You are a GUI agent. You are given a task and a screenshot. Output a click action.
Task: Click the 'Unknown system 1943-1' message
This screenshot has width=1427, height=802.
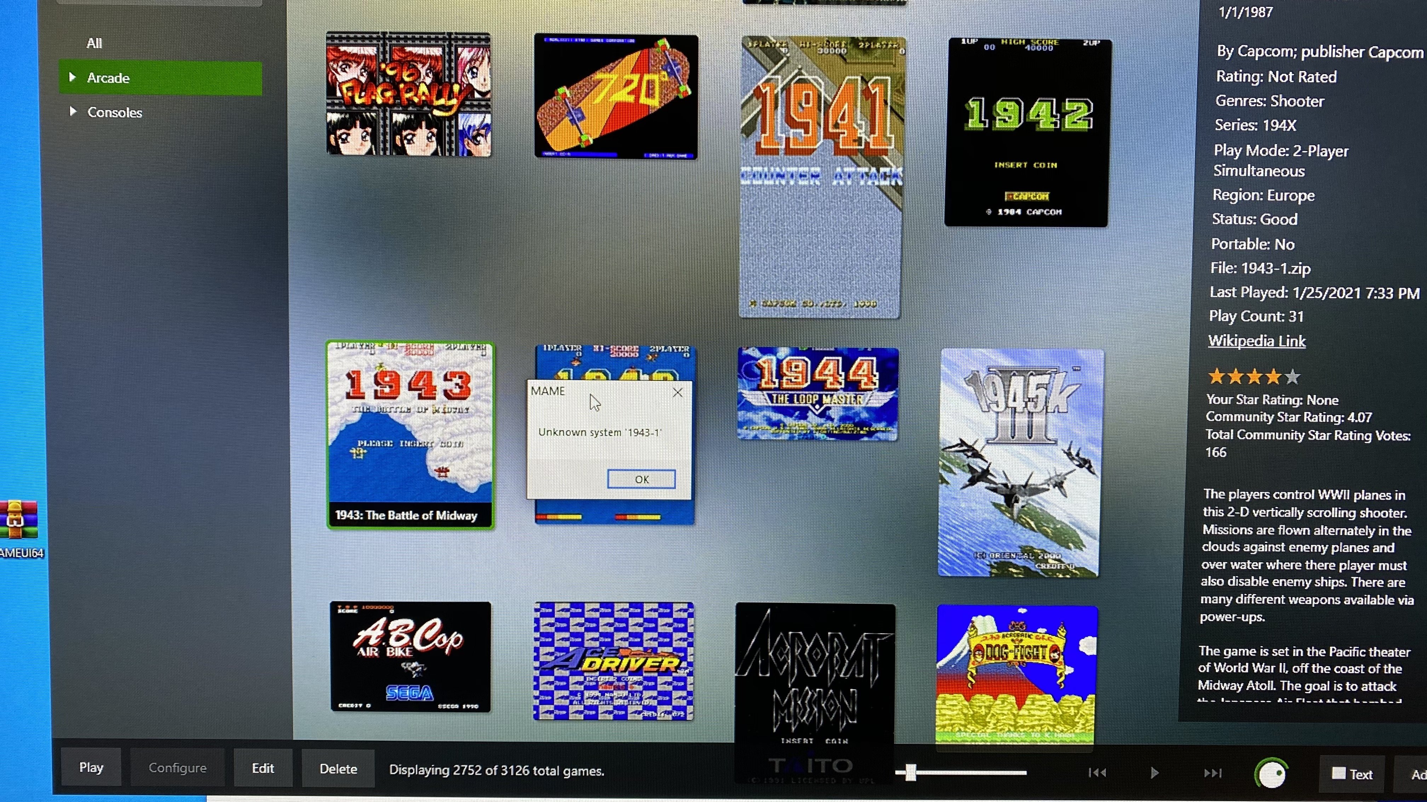coord(600,432)
